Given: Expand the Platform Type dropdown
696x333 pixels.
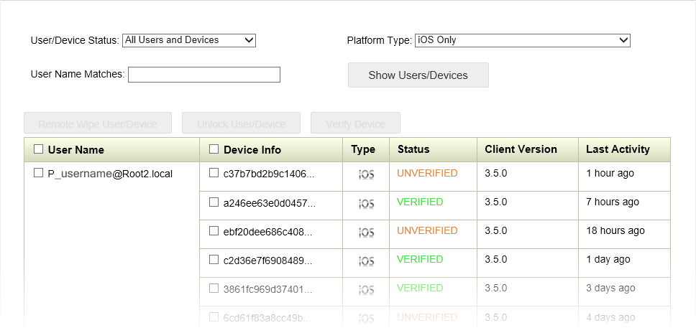Looking at the screenshot, I should [x=523, y=40].
